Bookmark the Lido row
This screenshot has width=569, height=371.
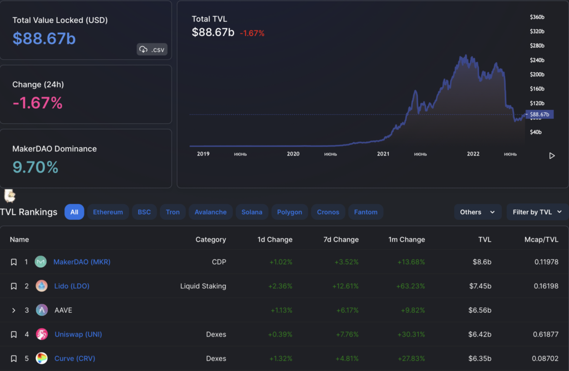14,285
